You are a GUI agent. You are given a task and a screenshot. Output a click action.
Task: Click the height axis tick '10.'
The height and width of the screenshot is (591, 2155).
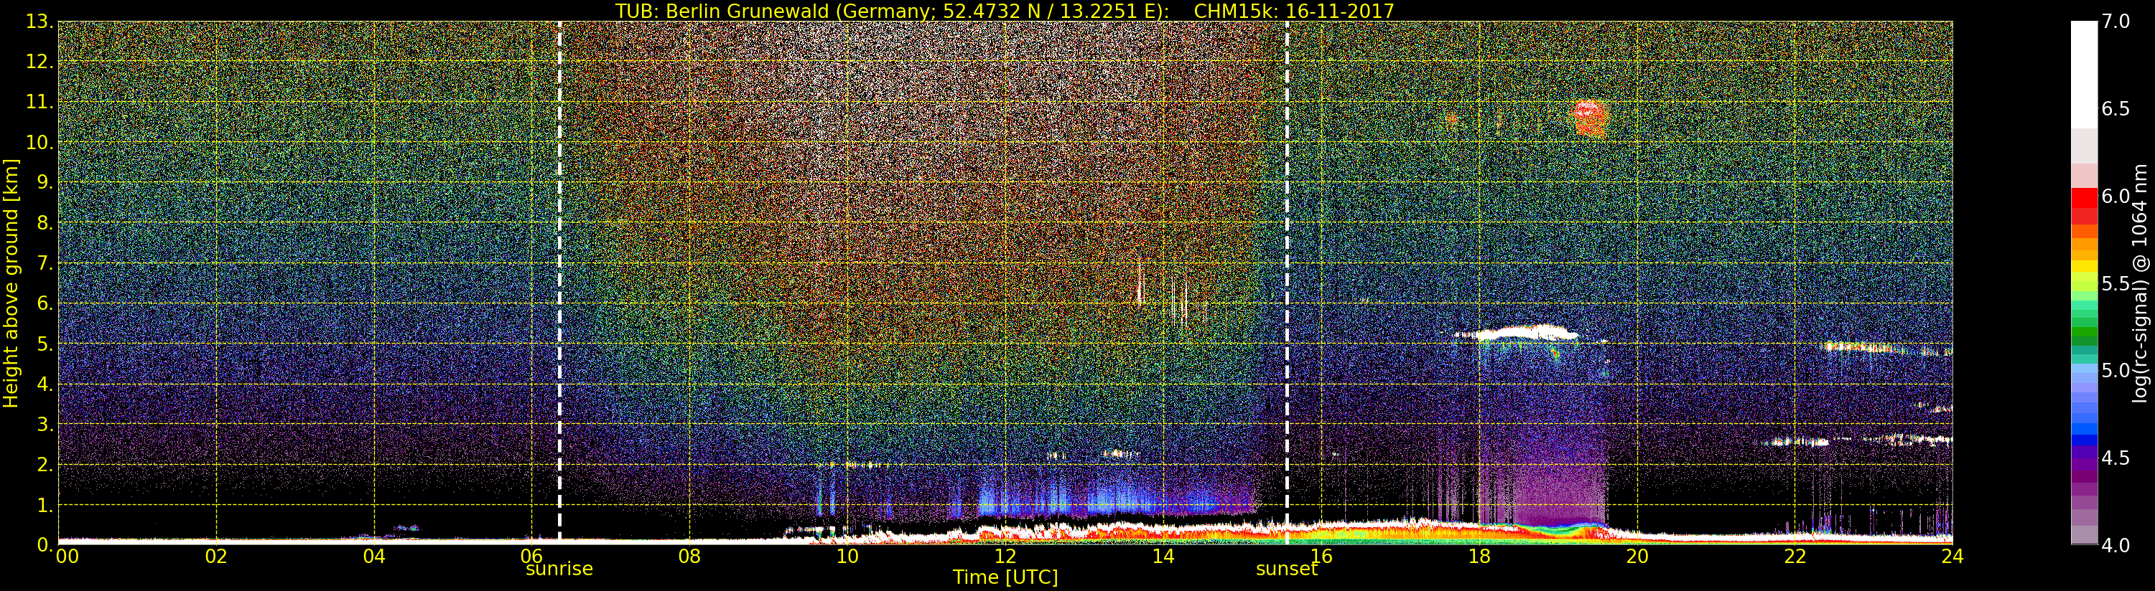coord(39,142)
